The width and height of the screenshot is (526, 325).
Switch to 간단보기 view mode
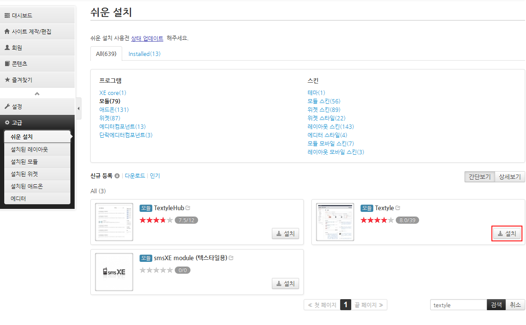(479, 177)
